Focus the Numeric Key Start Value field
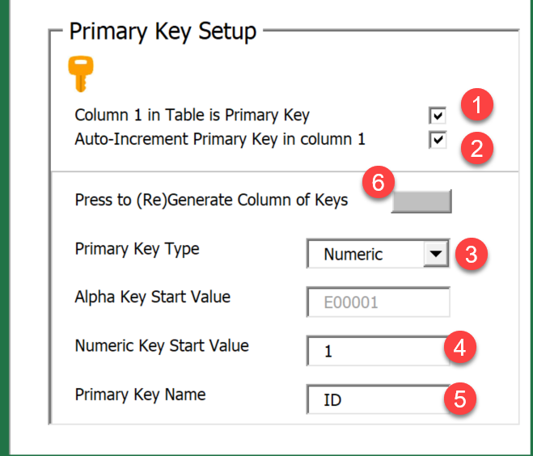 coord(378,352)
